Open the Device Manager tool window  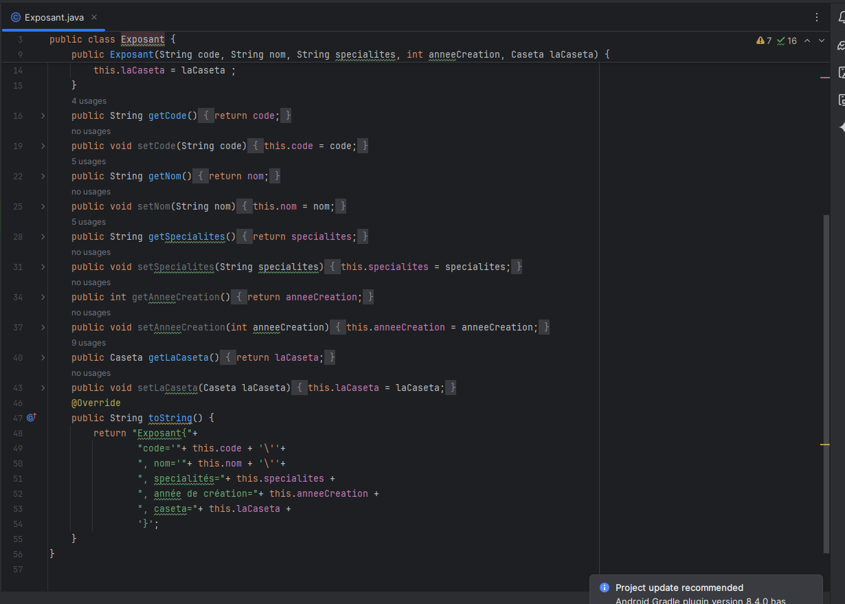pyautogui.click(x=841, y=73)
